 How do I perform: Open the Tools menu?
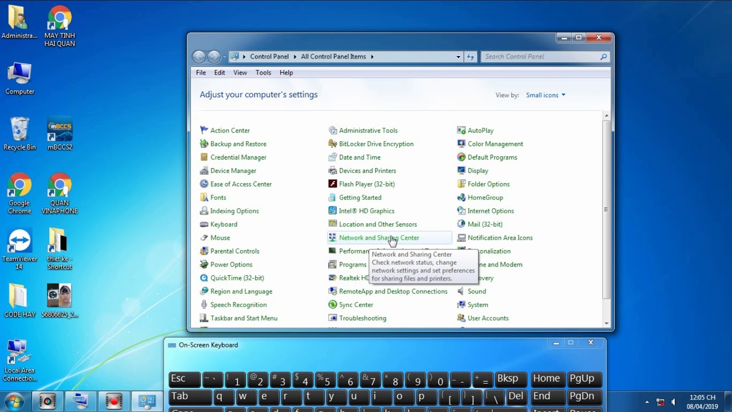click(263, 73)
